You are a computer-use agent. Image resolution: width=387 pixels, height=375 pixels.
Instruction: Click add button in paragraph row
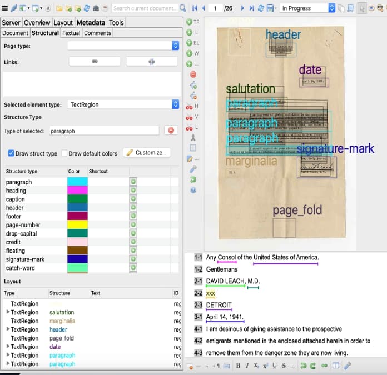click(133, 182)
